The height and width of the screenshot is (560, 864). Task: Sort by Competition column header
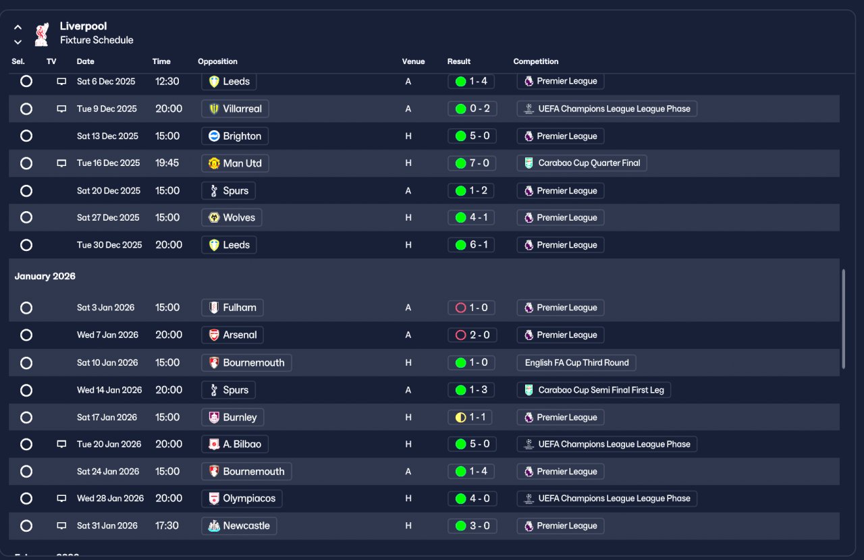(536, 61)
